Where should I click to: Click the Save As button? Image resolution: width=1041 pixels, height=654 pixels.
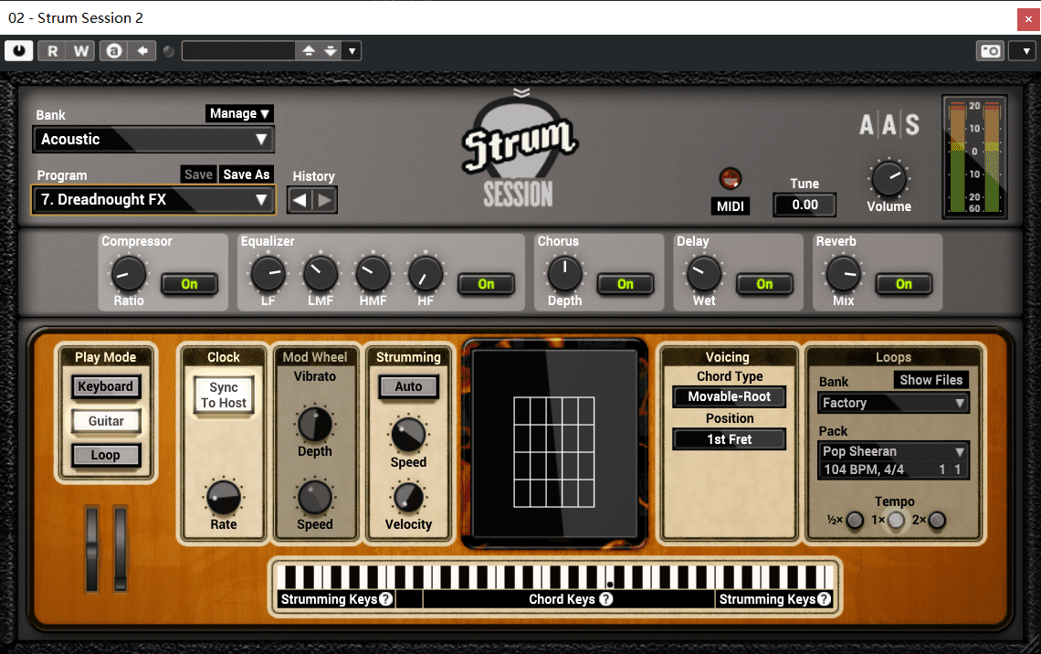[247, 174]
